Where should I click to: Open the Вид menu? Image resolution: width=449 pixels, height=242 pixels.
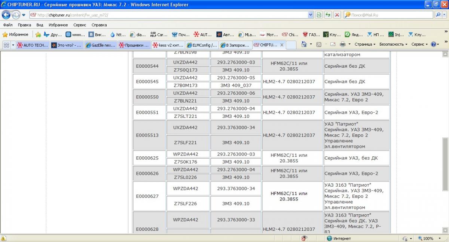(40, 25)
